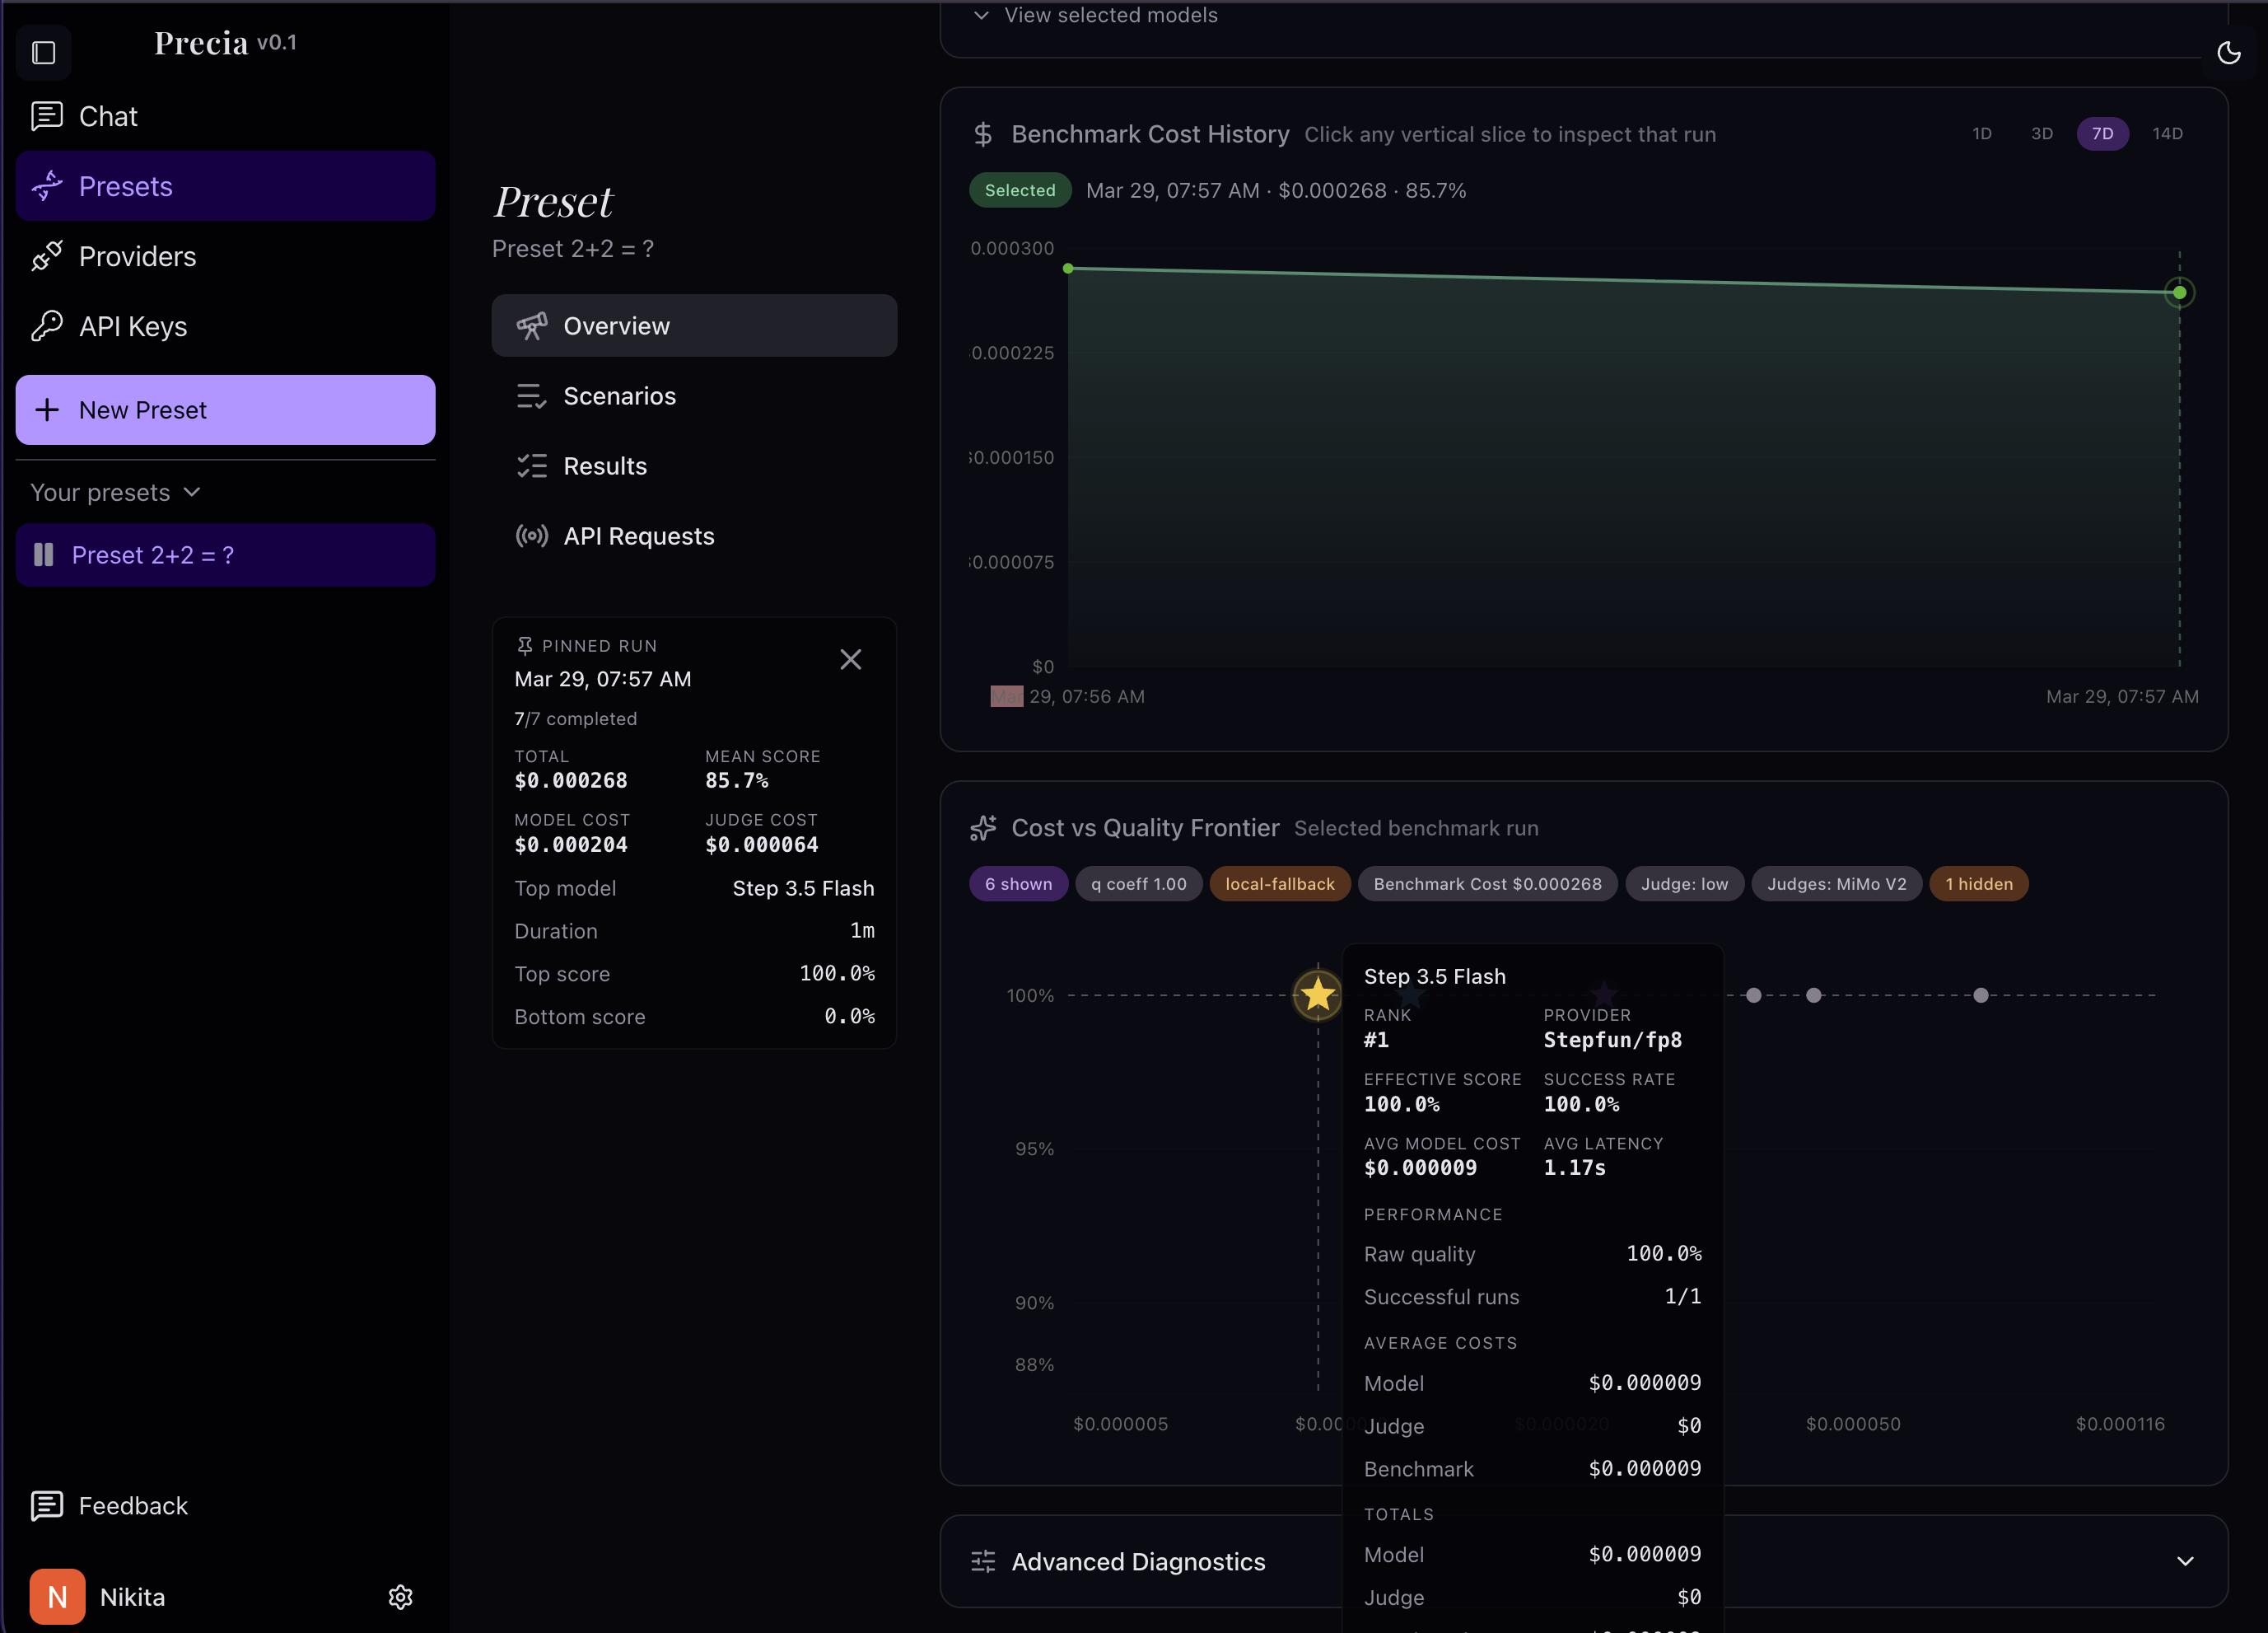
Task: Click the Feedback icon
Action: [47, 1505]
